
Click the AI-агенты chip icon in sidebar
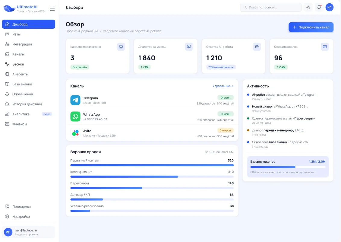pyautogui.click(x=7, y=74)
